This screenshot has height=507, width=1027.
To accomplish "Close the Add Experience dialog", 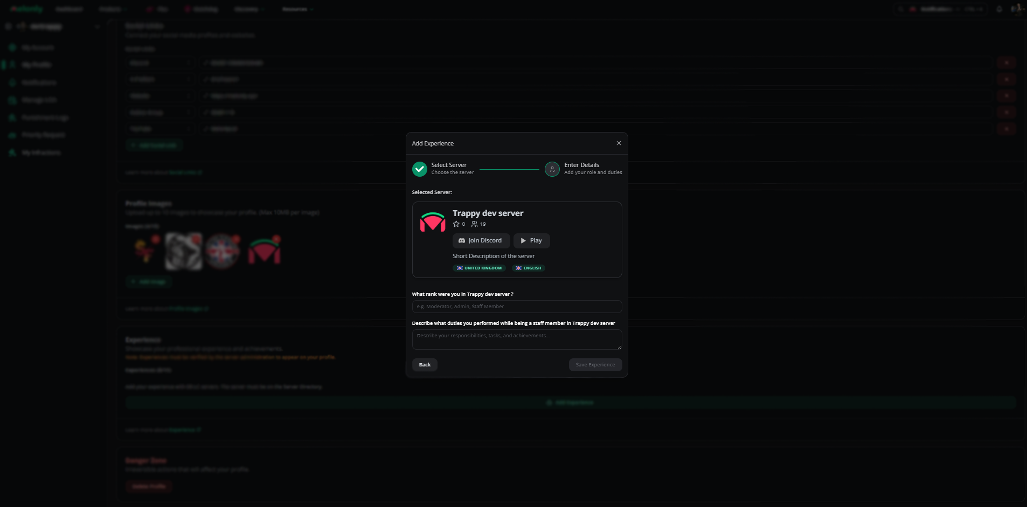I will (x=619, y=143).
